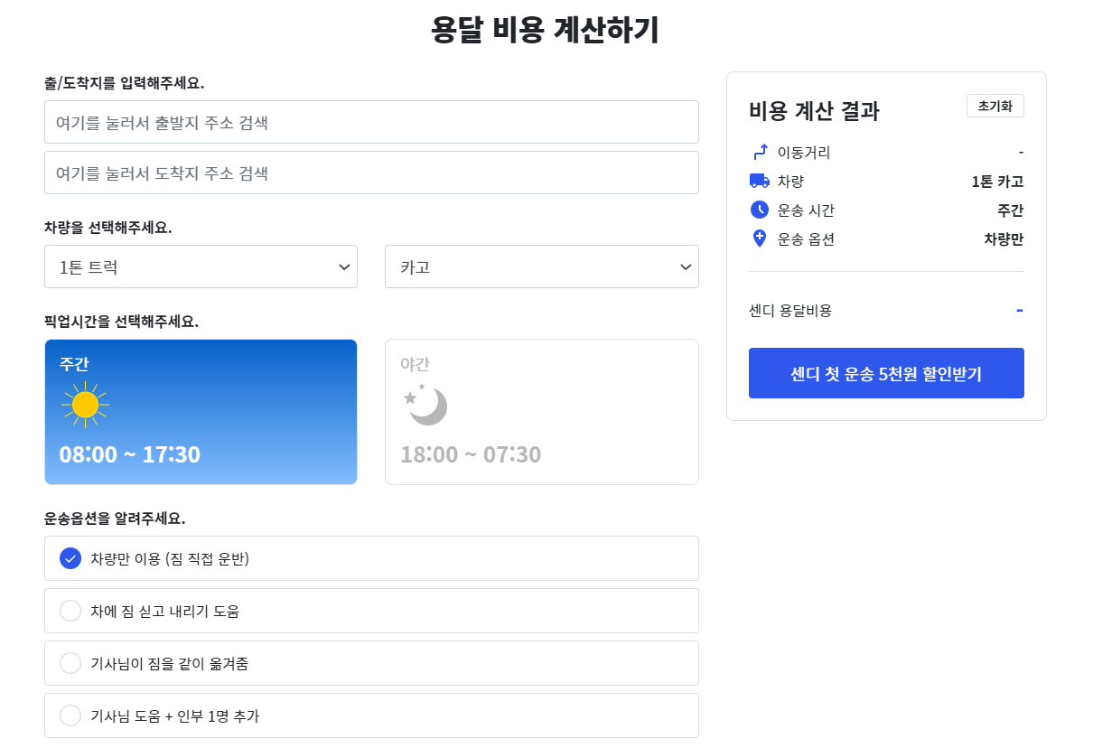1093x748 pixels.
Task: Click the 초기화 reset button
Action: [x=995, y=106]
